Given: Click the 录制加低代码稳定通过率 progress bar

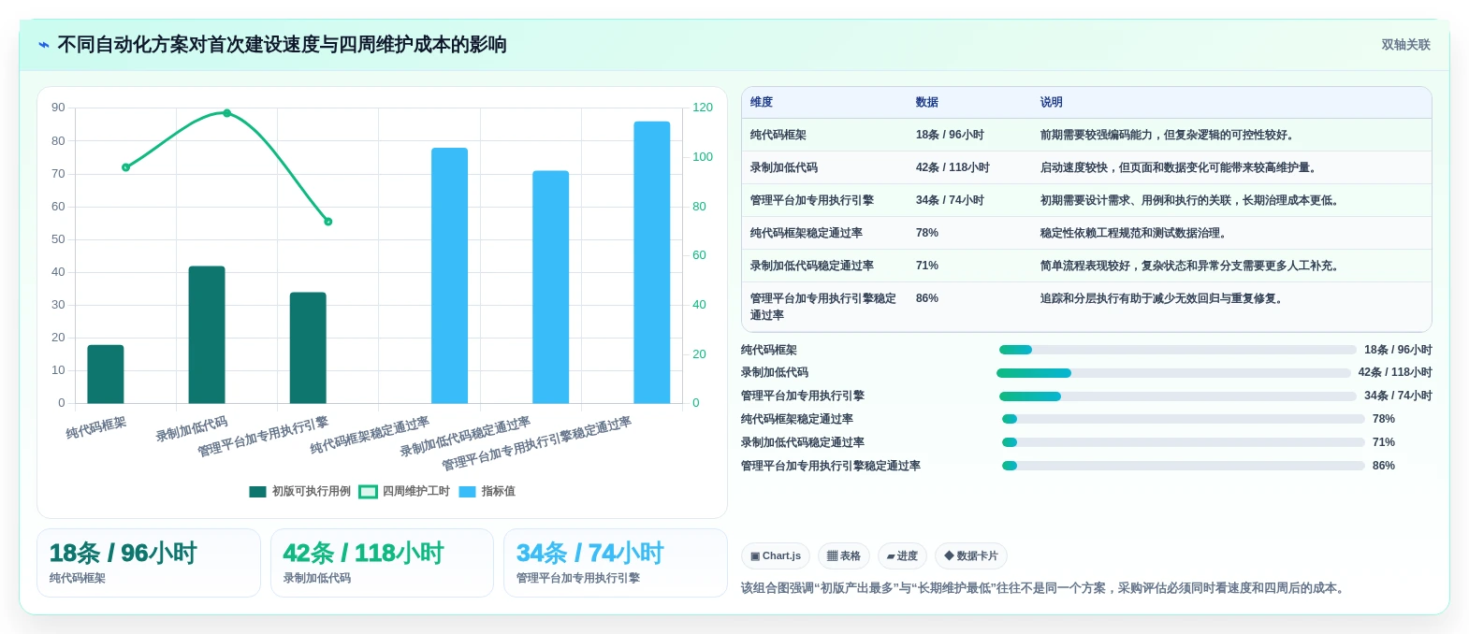Looking at the screenshot, I should coord(1184,442).
